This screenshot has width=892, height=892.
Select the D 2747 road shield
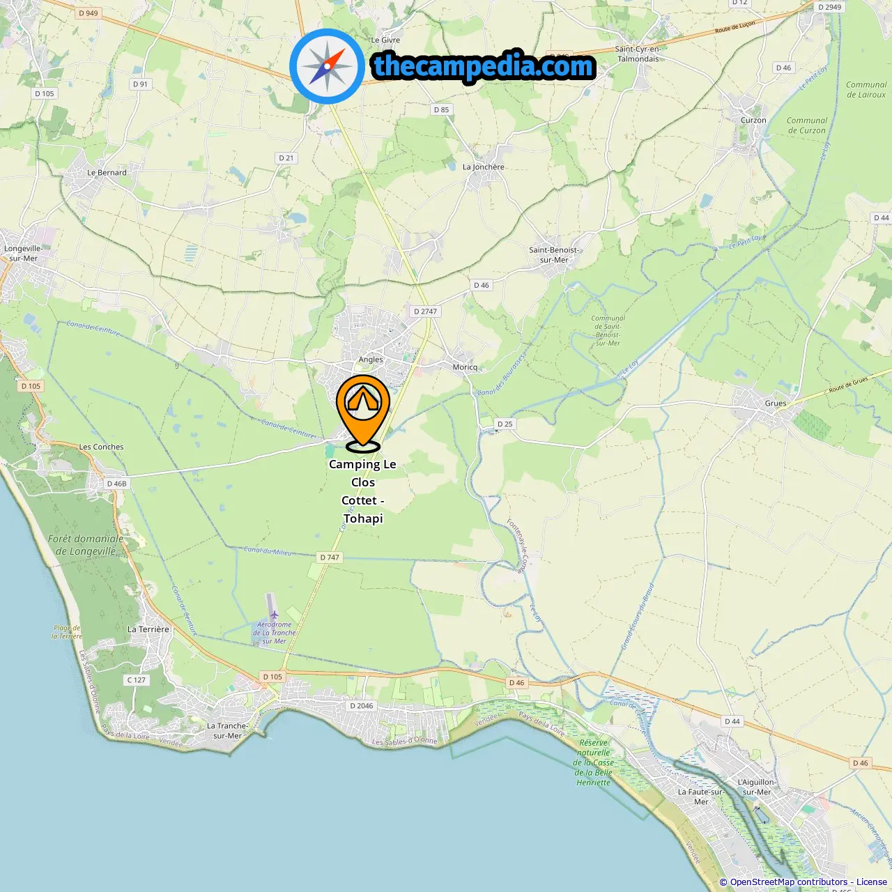coord(425,312)
